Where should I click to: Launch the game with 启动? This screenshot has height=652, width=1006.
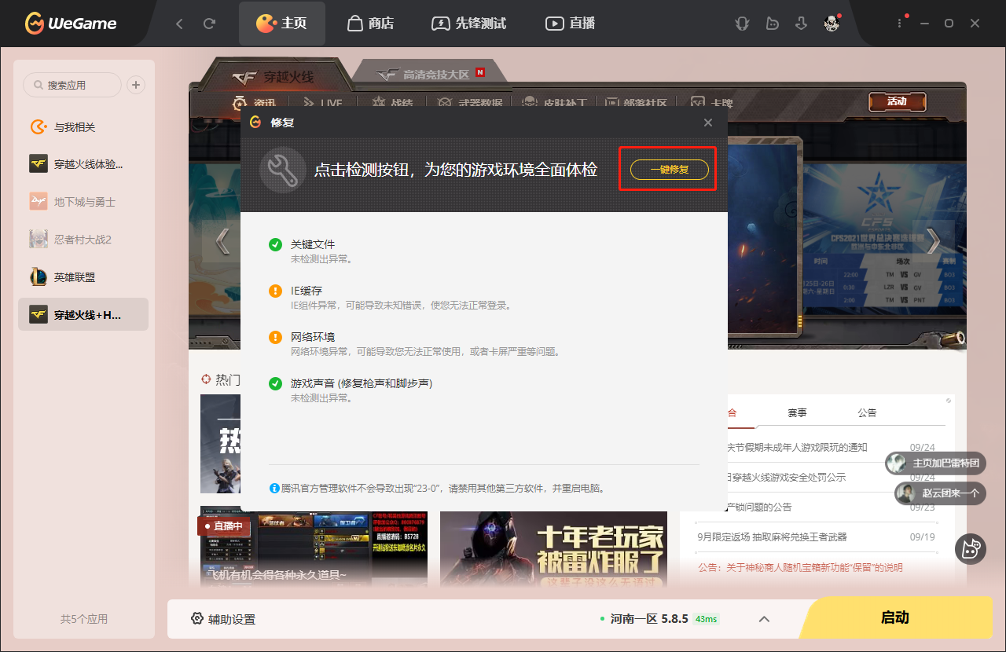pyautogui.click(x=894, y=617)
